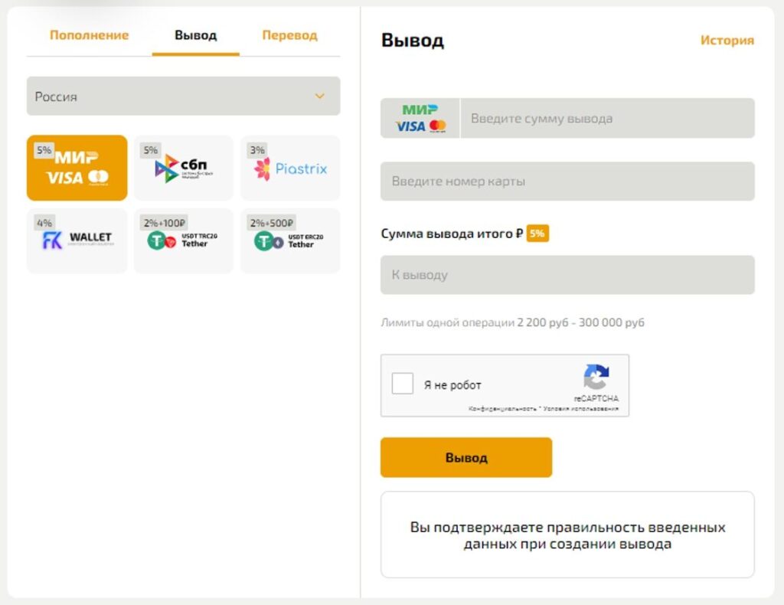The height and width of the screenshot is (605, 784).
Task: Focus the 'Введите сумму вывода' field
Action: tap(607, 118)
